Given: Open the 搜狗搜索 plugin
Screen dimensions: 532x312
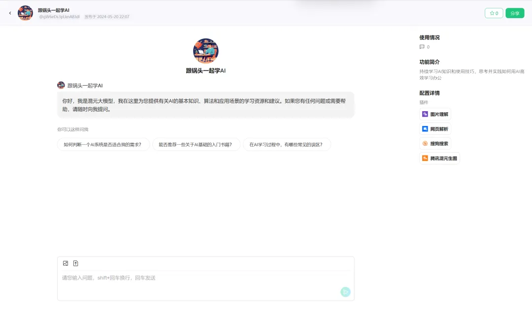Looking at the screenshot, I should (x=435, y=144).
